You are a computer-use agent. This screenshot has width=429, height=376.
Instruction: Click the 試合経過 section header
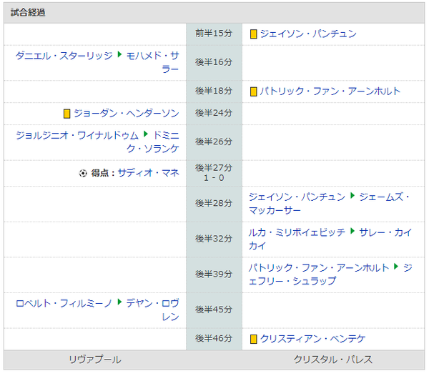(x=214, y=13)
